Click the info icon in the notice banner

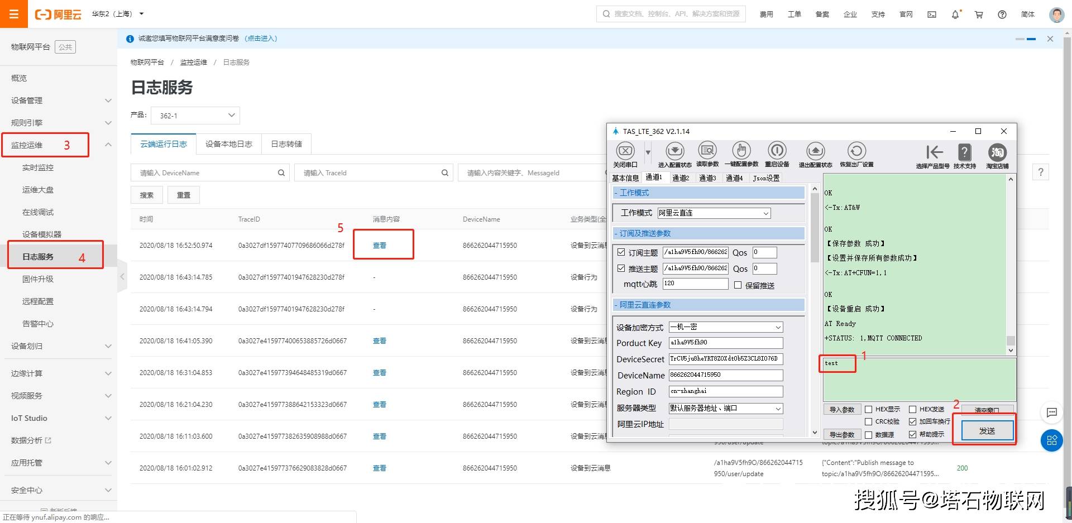click(x=130, y=39)
